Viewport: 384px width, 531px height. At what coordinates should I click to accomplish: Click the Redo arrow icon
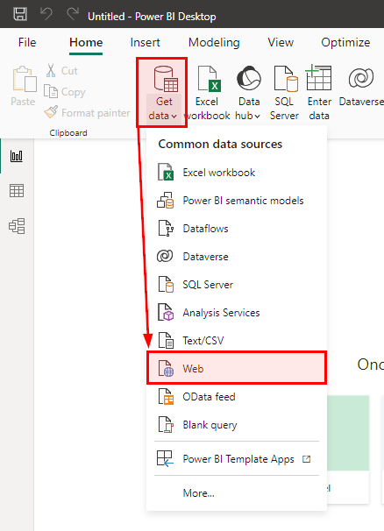point(73,14)
